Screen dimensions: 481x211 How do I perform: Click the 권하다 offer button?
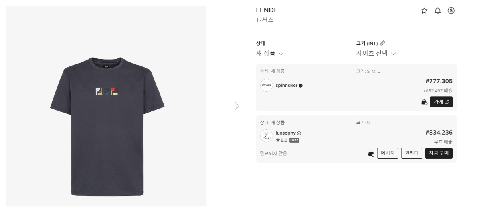tap(412, 153)
